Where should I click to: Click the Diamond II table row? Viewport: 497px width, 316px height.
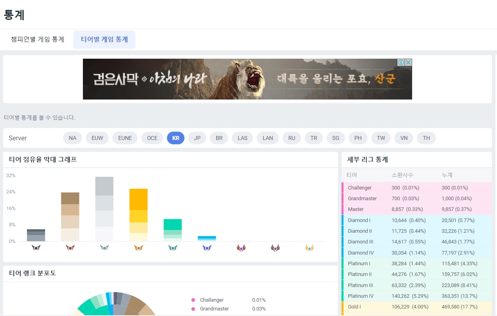coord(416,231)
